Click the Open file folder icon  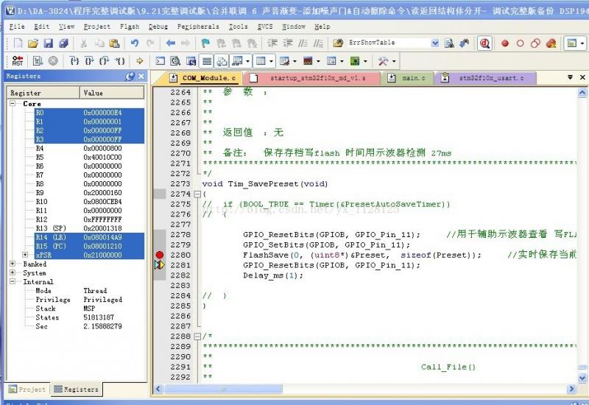33,43
